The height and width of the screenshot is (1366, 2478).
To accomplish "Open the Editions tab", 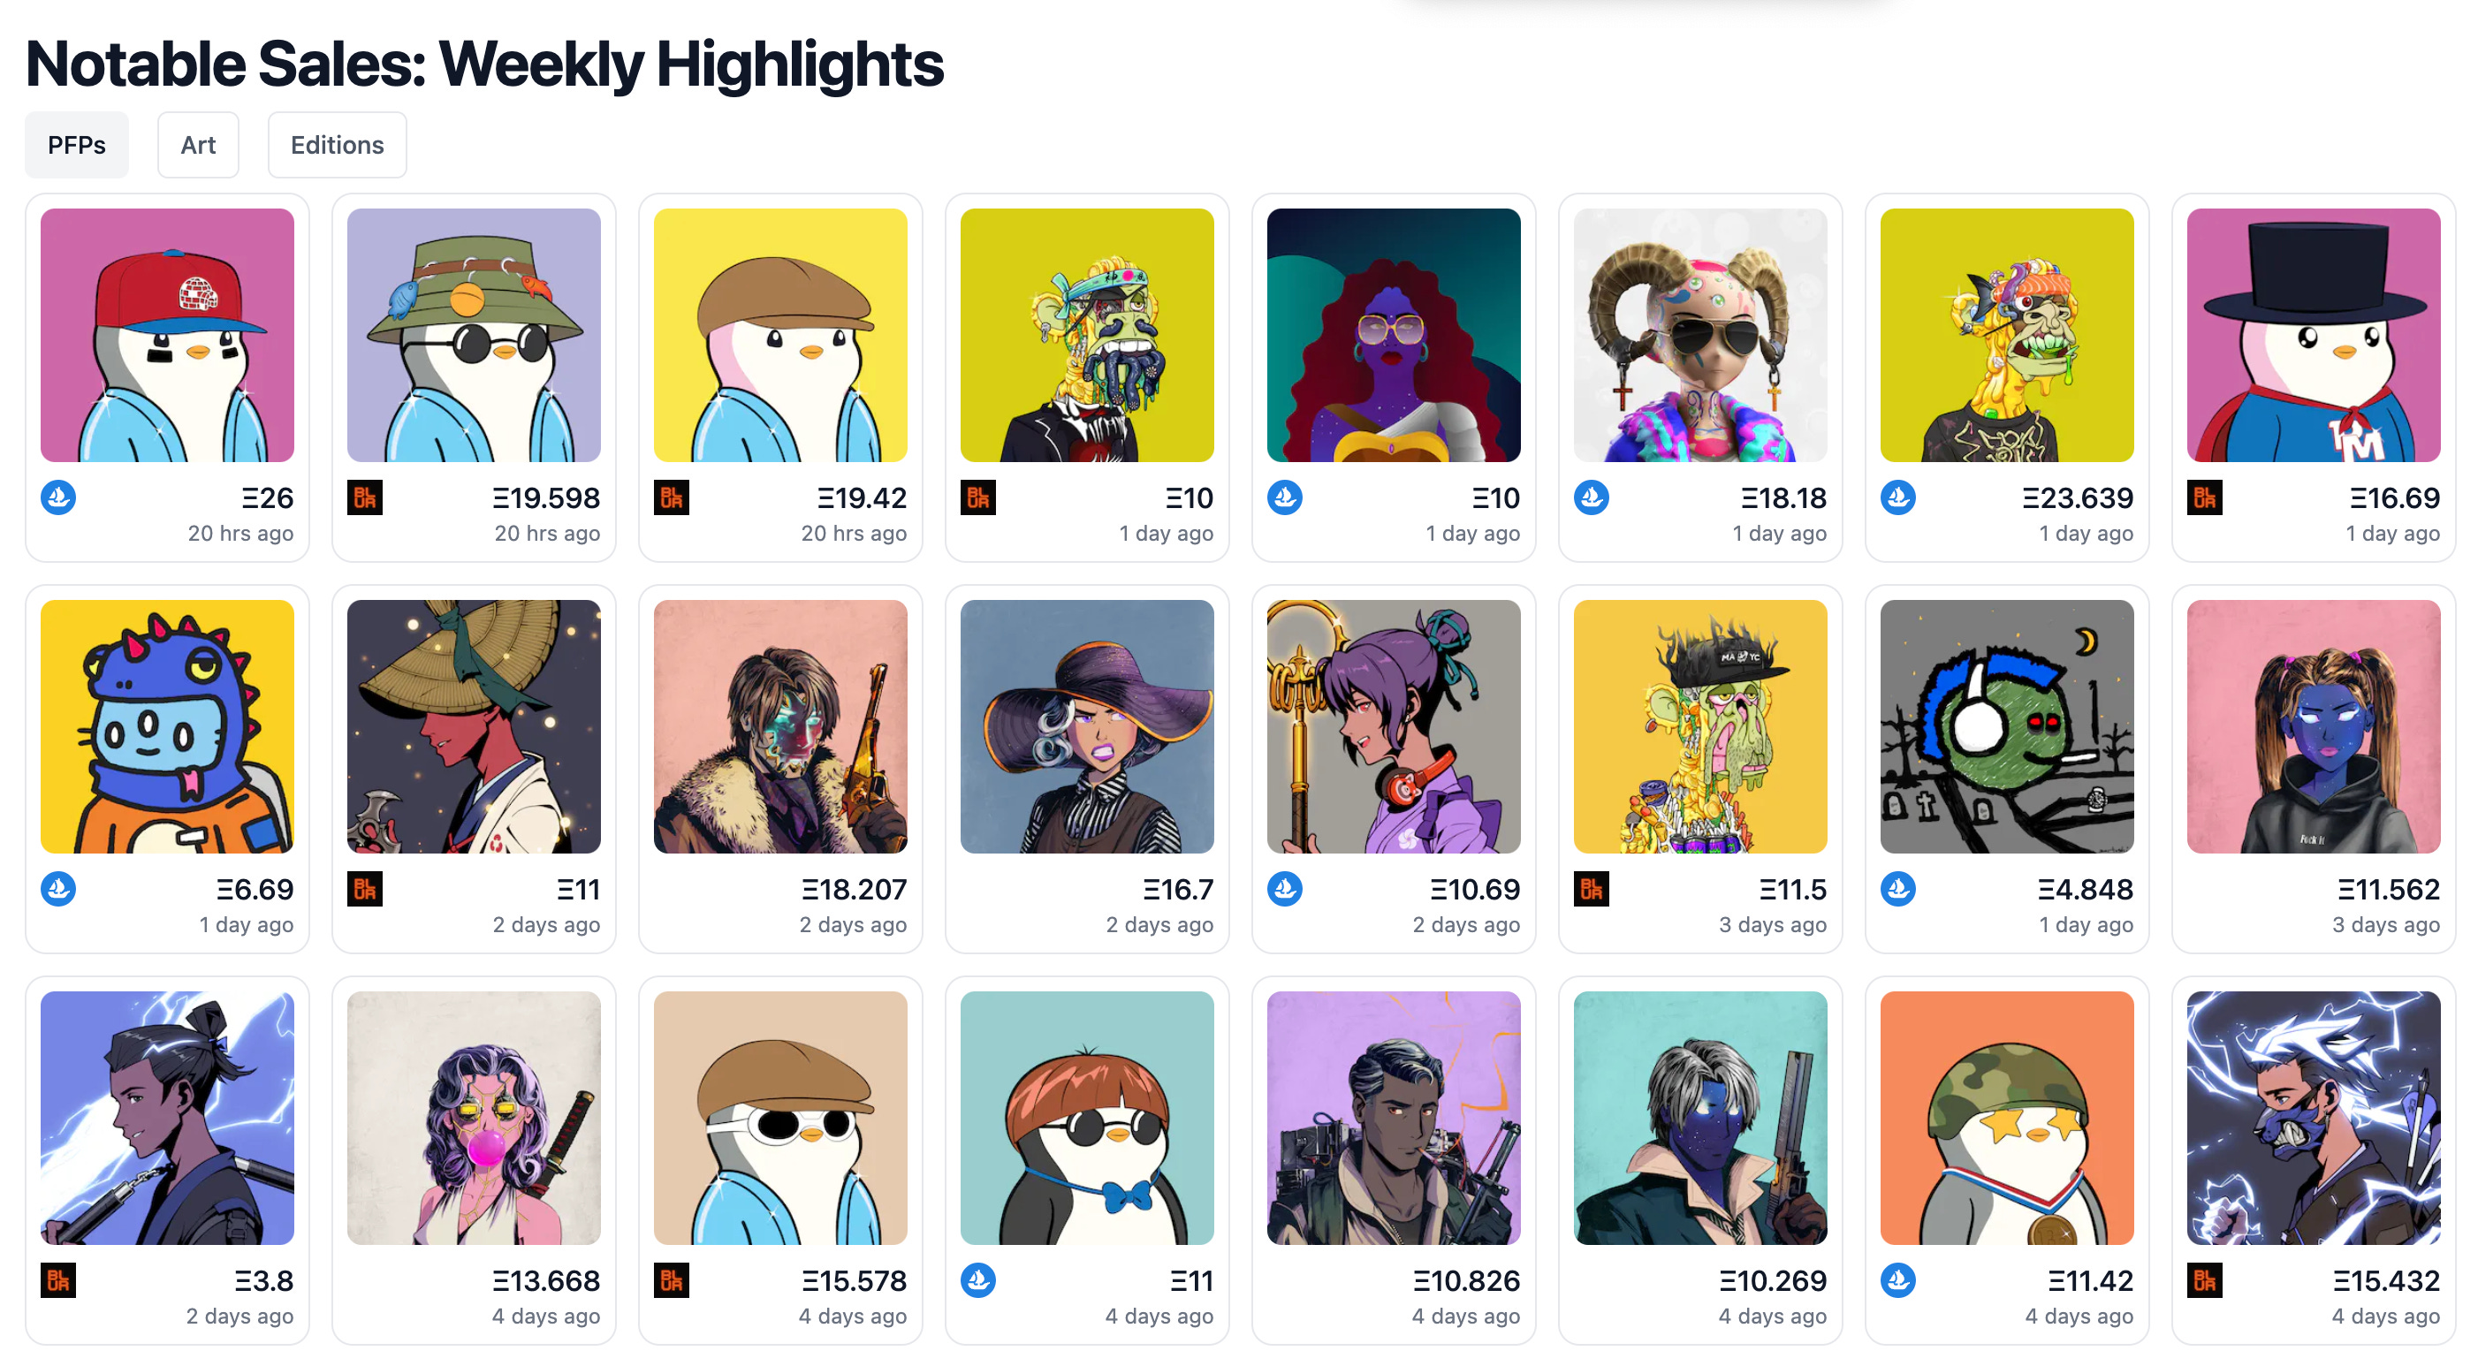I will 338,145.
